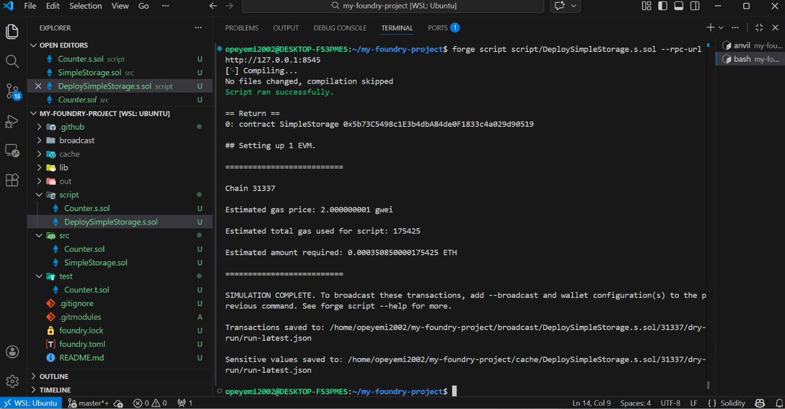Click the command center search box

(x=394, y=6)
